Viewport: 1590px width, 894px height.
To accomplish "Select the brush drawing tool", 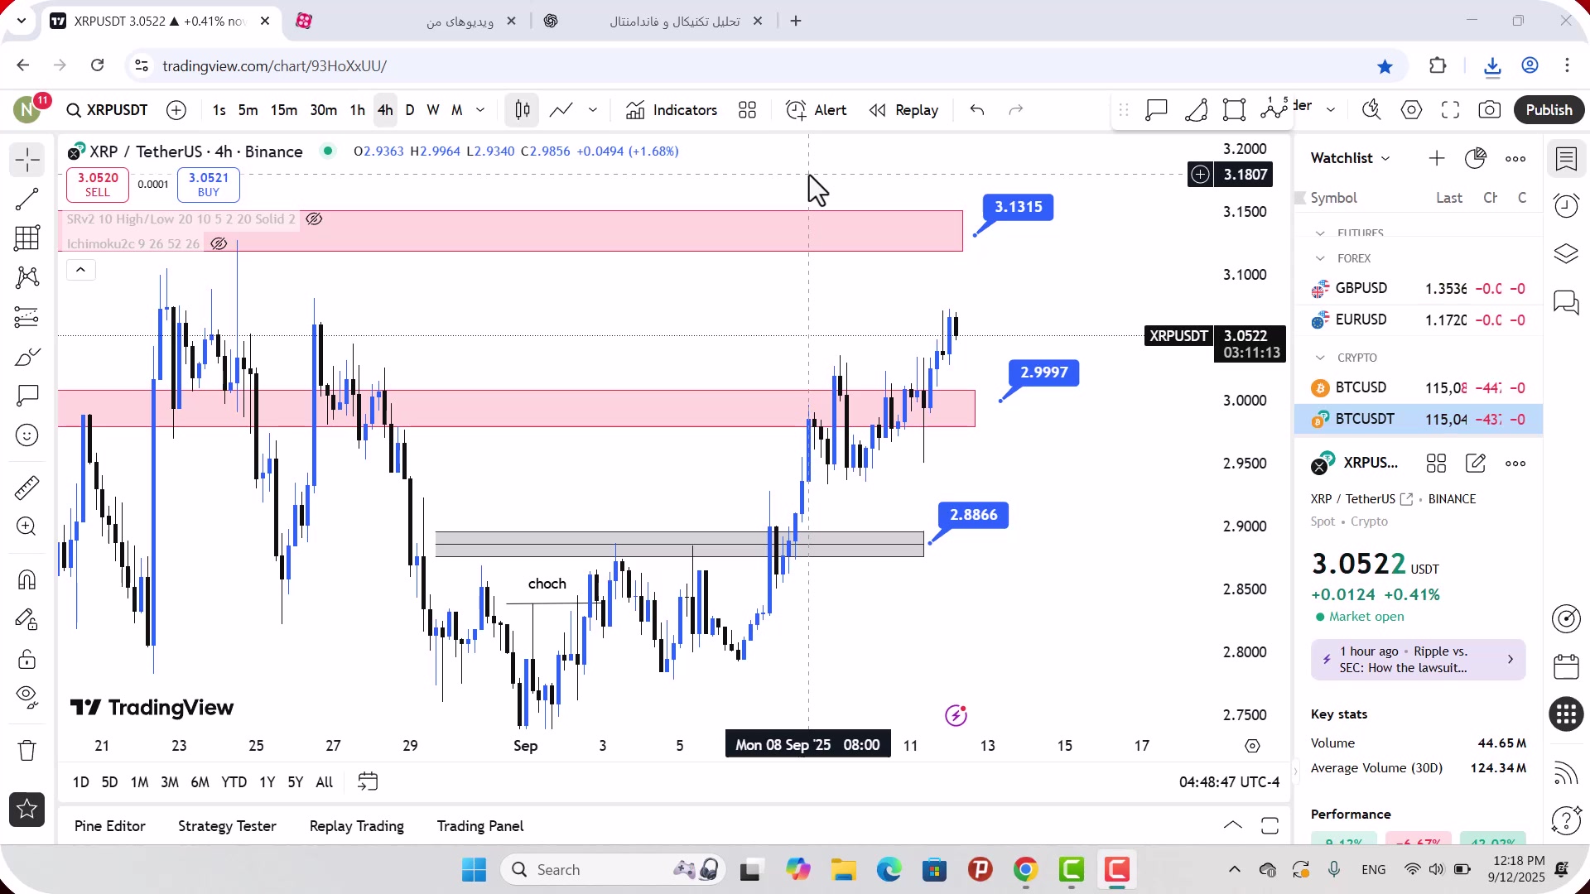I will 26,357.
